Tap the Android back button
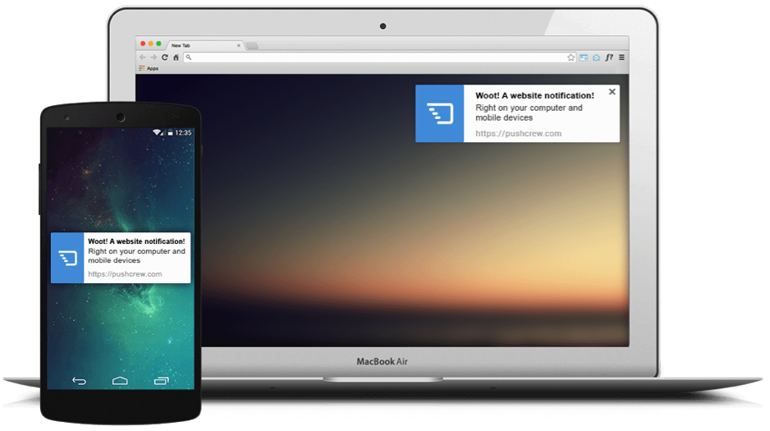770x431 pixels. coord(79,381)
